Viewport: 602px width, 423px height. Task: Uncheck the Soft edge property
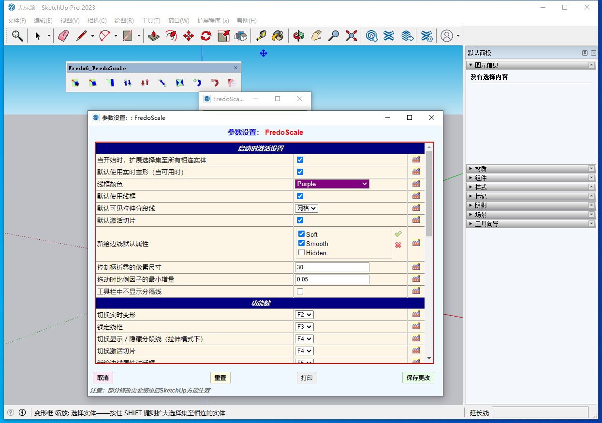pyautogui.click(x=301, y=234)
